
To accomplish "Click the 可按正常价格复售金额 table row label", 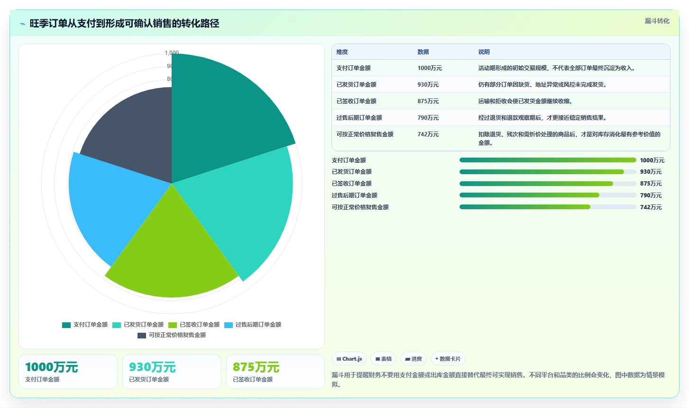I will pos(365,134).
